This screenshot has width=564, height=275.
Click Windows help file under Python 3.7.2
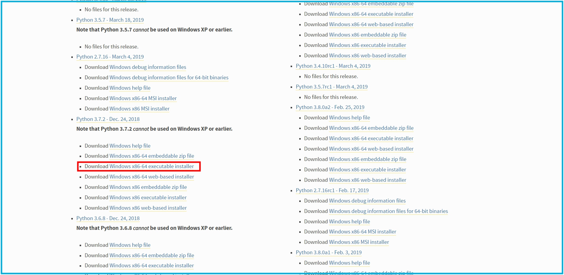coord(130,146)
